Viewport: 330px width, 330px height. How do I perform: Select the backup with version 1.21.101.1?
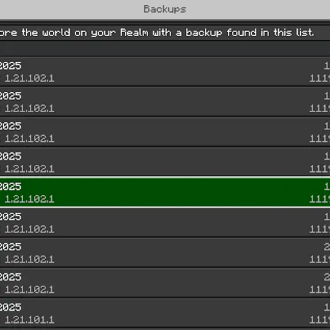coord(165,313)
